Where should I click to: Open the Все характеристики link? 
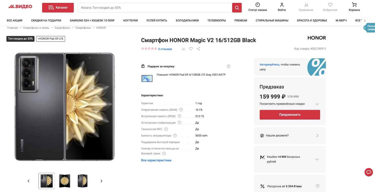coord(156,160)
